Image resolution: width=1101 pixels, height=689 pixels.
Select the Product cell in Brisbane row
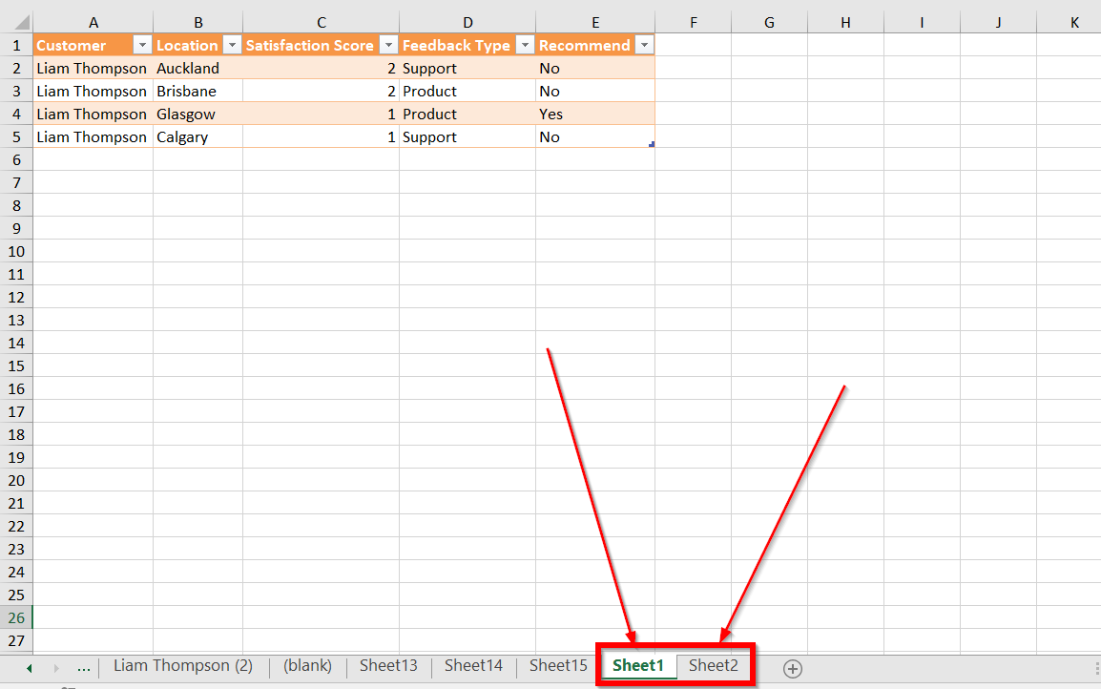point(467,92)
